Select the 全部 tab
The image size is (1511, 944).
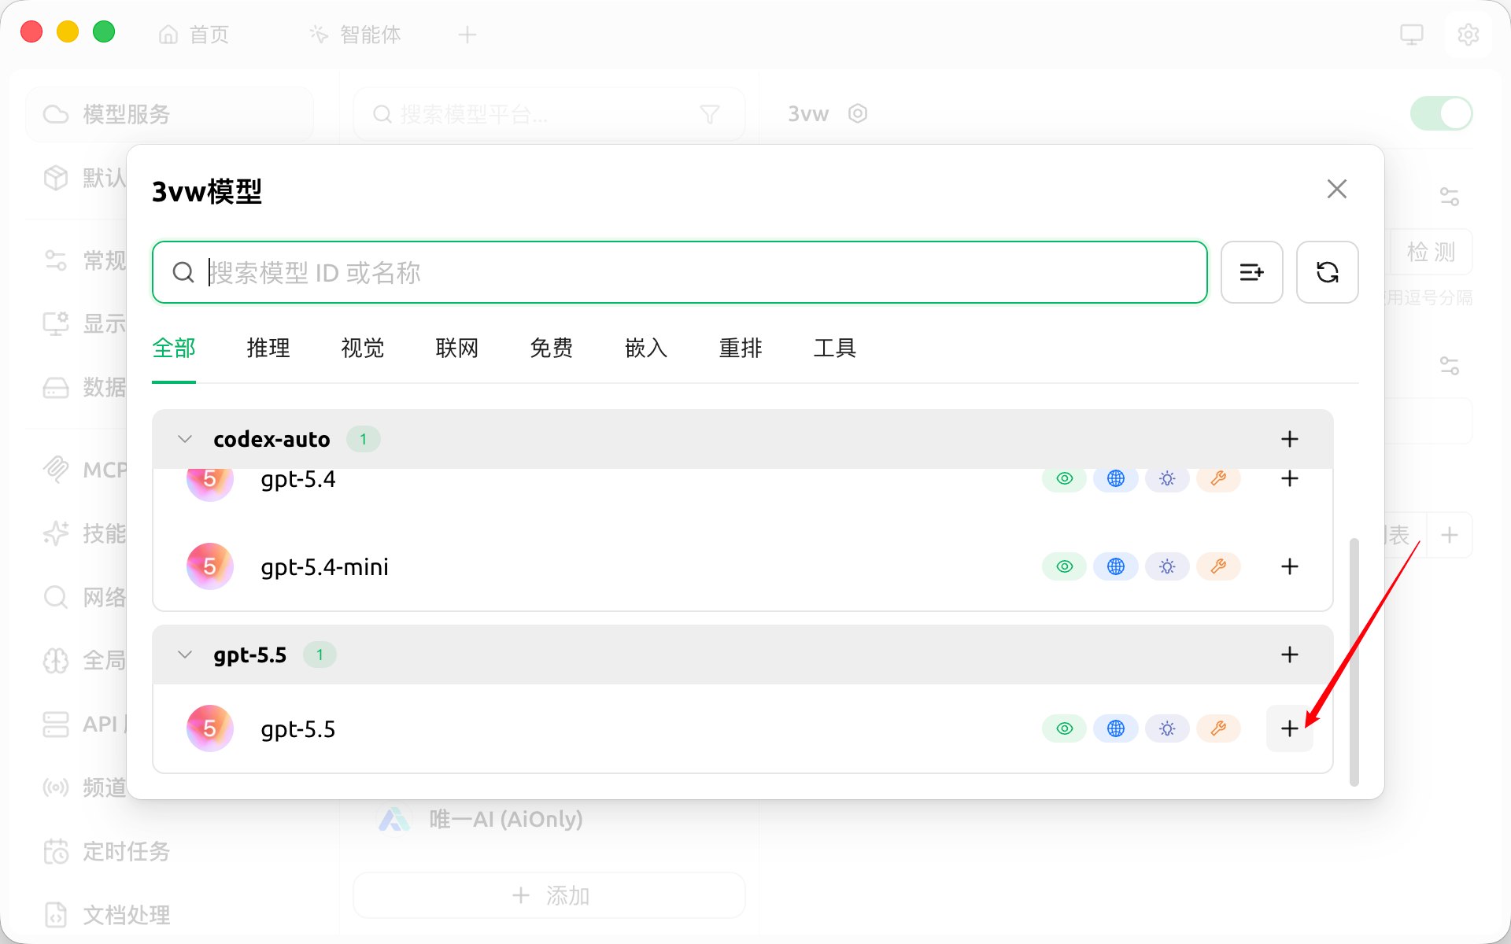[174, 348]
